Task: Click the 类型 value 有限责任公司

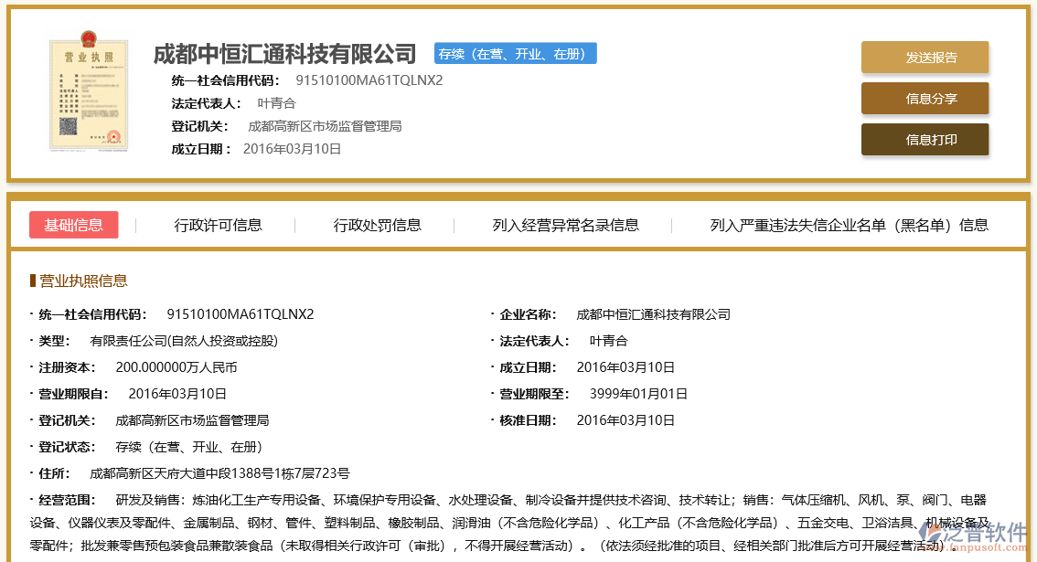Action: [x=183, y=341]
